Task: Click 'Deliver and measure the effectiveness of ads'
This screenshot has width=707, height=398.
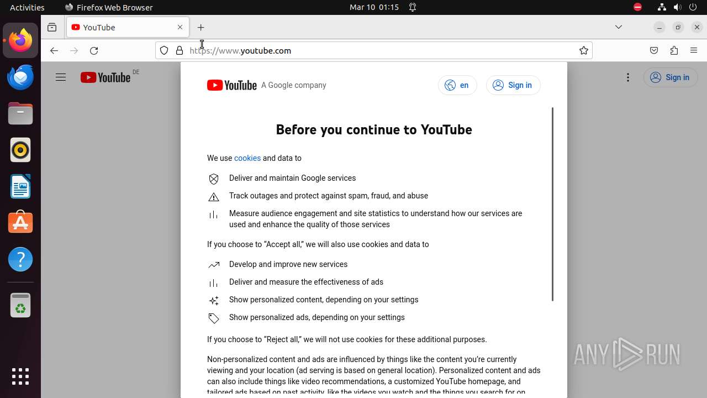Action: coord(306,282)
